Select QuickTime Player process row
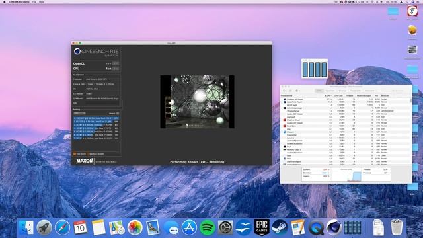 point(345,102)
